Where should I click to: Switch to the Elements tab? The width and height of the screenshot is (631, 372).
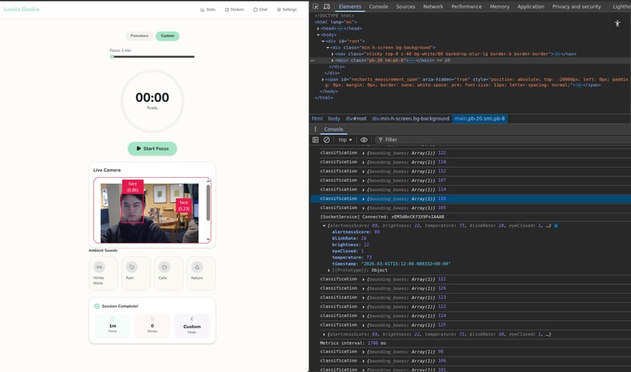pos(350,6)
